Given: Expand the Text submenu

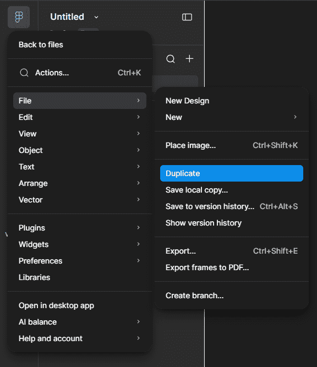Looking at the screenshot, I should pos(80,167).
